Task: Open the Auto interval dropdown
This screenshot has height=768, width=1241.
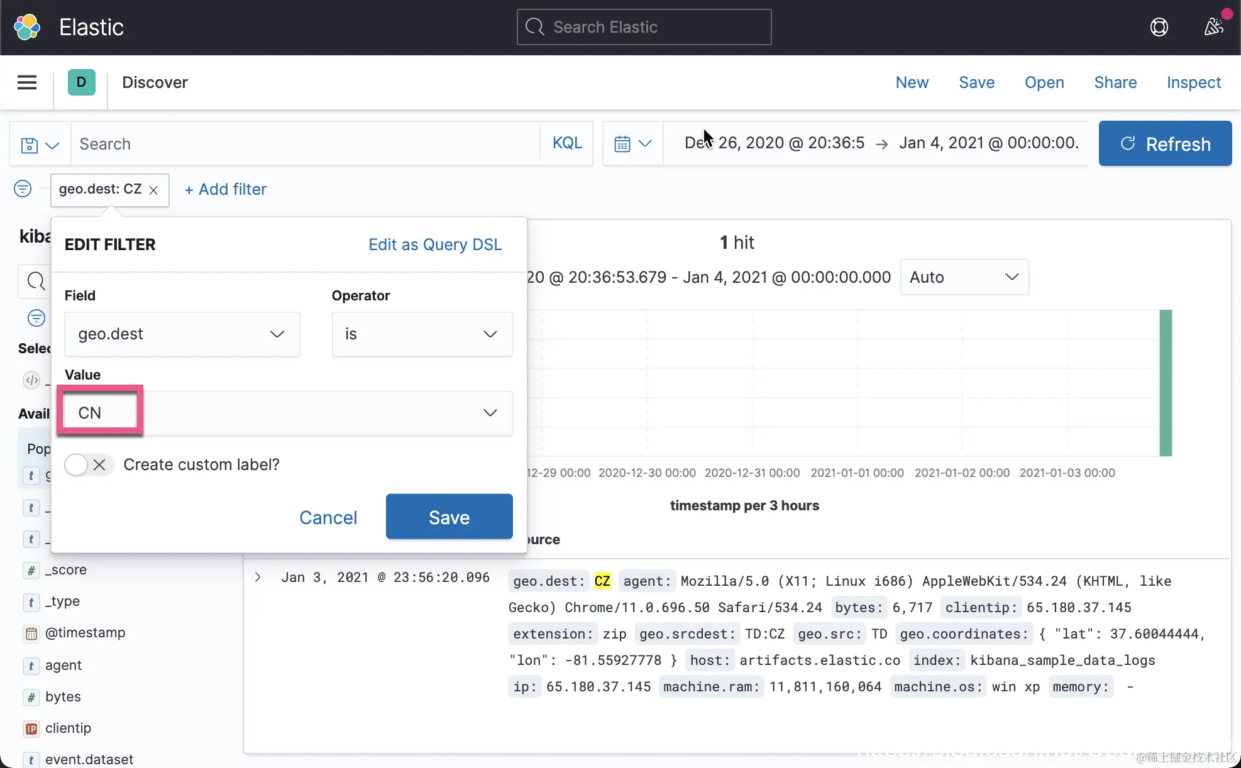Action: coord(964,277)
